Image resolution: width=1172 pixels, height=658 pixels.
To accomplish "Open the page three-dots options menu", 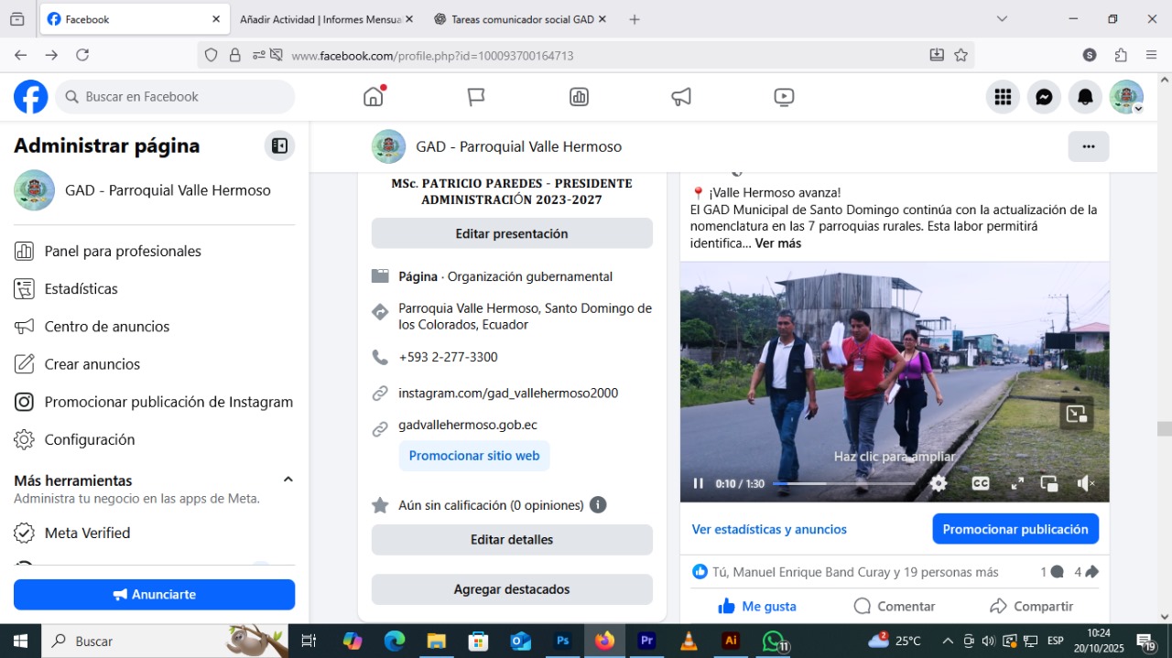I will pos(1088,146).
